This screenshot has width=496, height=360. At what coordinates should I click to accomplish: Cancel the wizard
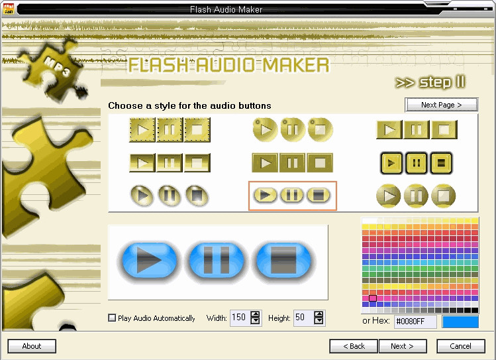coord(461,346)
